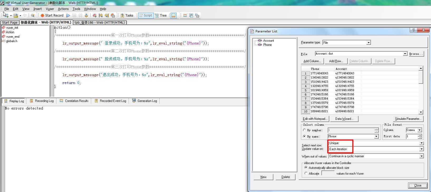The width and height of the screenshot is (431, 192).
Task: Close the Parameter List with Close button
Action: 418,185
